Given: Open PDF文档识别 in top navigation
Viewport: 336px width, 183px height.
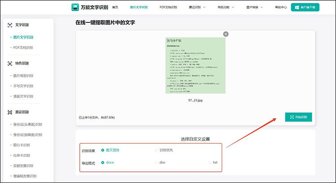Looking at the screenshot, I should pyautogui.click(x=168, y=7).
